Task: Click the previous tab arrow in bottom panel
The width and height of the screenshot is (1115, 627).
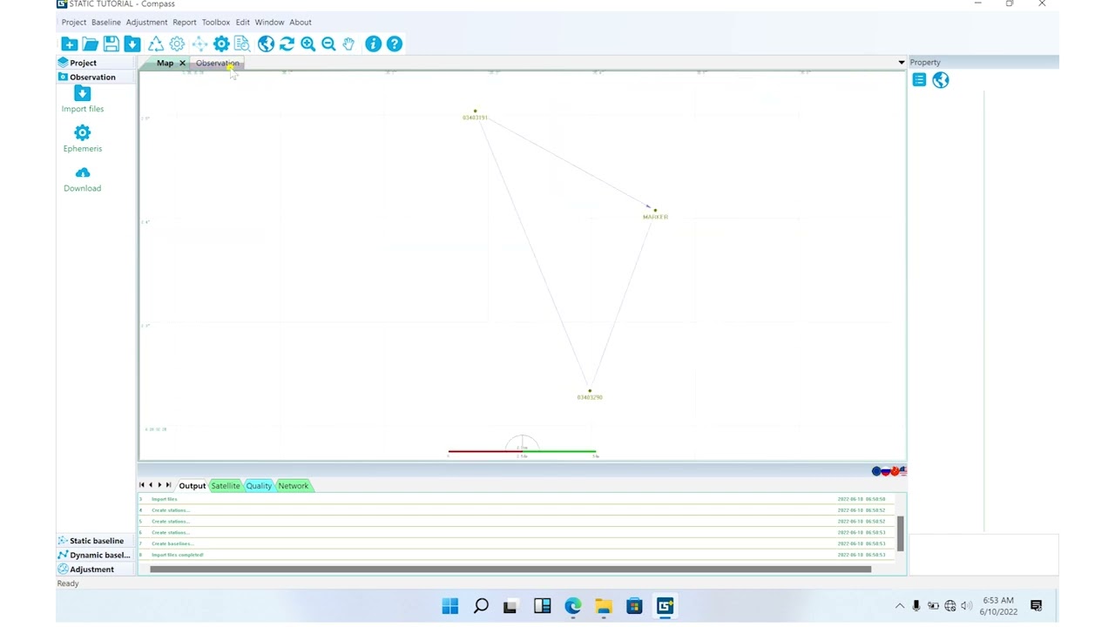Action: (151, 485)
